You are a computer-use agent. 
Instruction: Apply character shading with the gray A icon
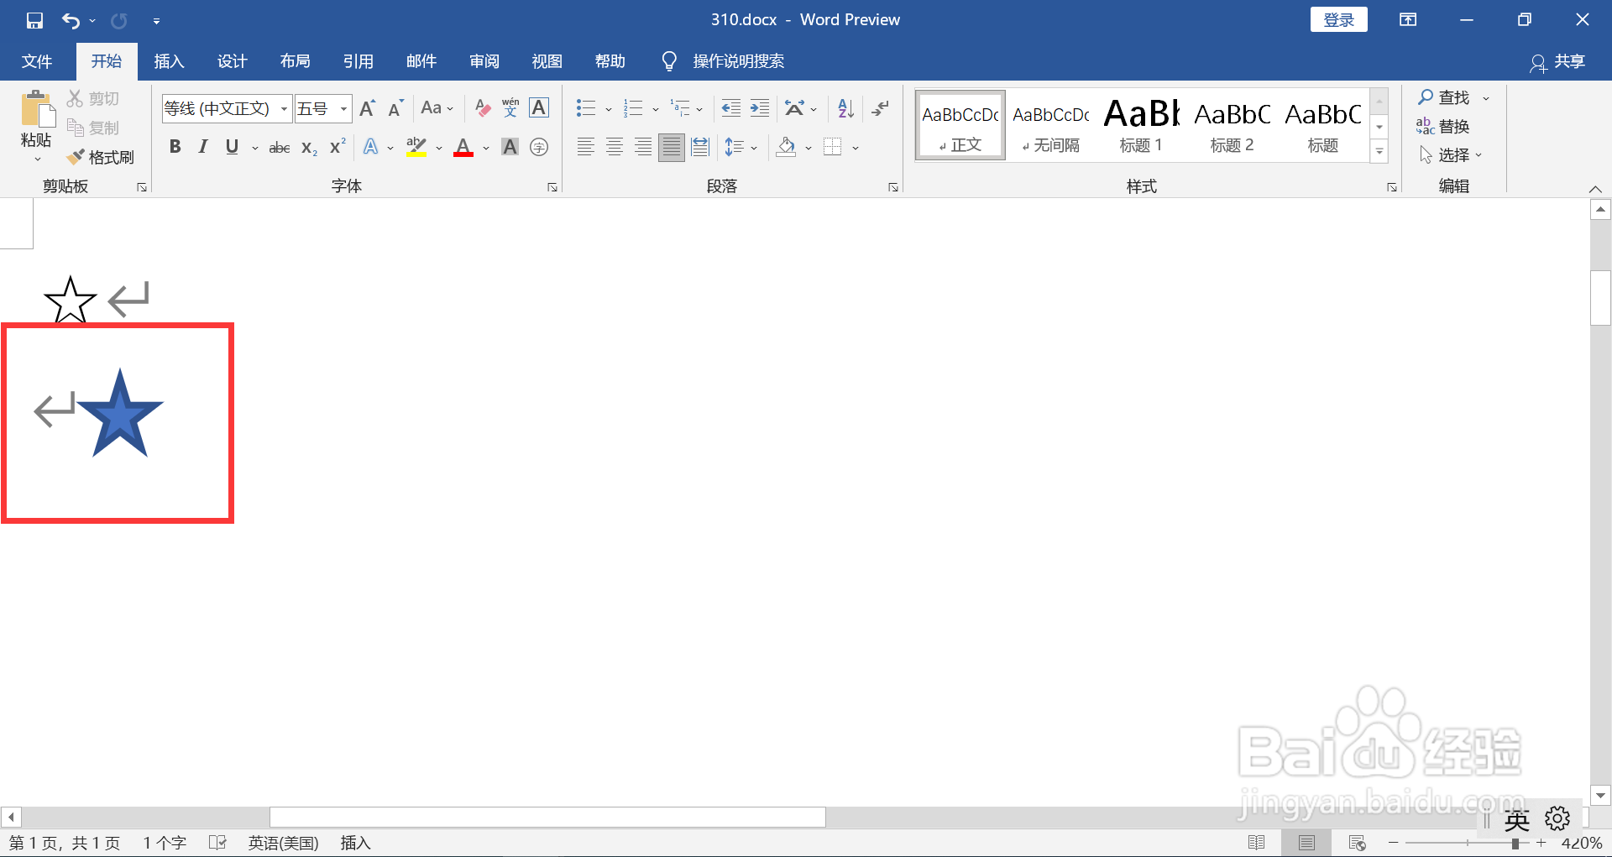[x=510, y=148]
